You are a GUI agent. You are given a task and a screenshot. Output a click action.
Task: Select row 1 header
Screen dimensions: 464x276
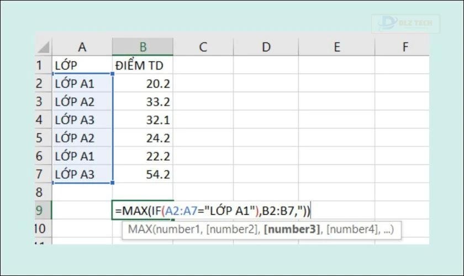[x=40, y=66]
